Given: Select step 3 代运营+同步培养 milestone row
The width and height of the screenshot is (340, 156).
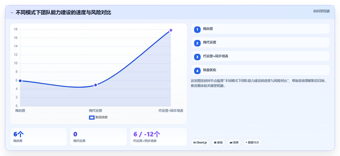Looking at the screenshot, I should point(260,56).
